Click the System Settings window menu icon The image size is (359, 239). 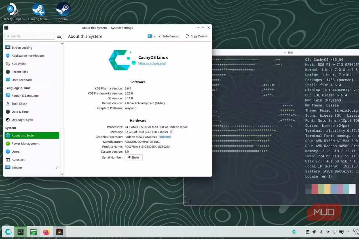coord(7,28)
